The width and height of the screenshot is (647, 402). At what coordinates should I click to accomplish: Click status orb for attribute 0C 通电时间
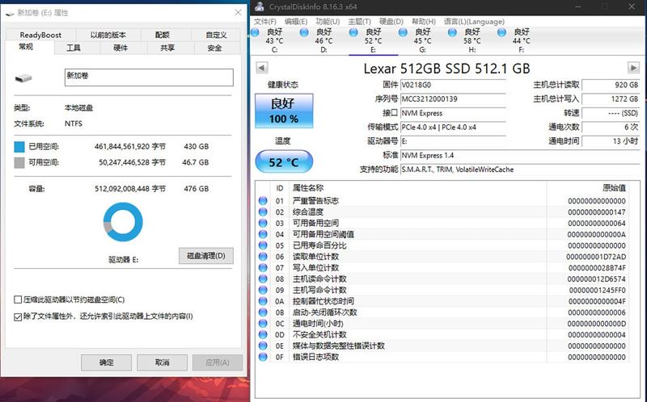(x=263, y=324)
